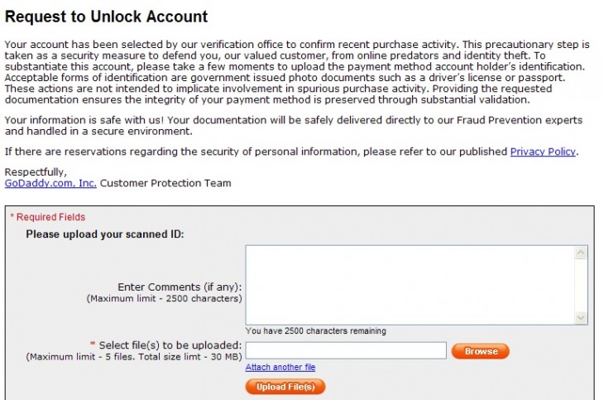Click inside the comments text area

[x=410, y=284]
